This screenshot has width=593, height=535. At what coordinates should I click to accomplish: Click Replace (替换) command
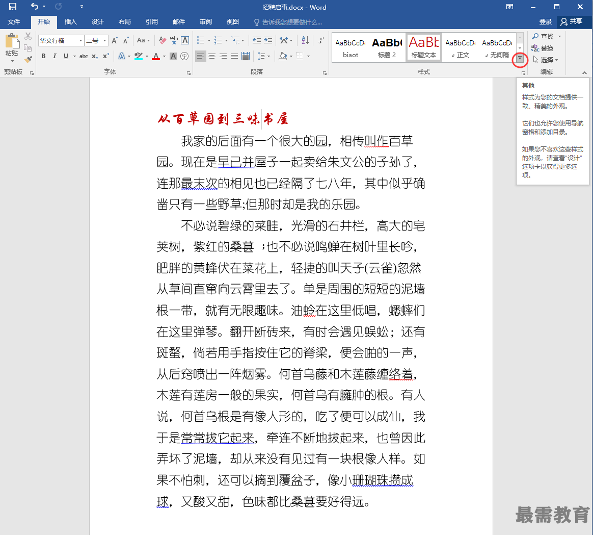point(543,48)
